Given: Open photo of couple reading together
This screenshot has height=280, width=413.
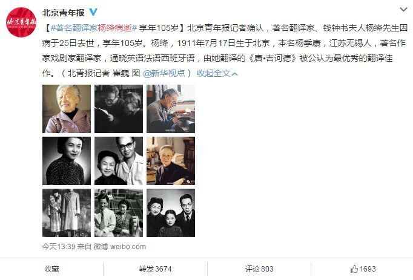Looking at the screenshot, I should [x=119, y=109].
